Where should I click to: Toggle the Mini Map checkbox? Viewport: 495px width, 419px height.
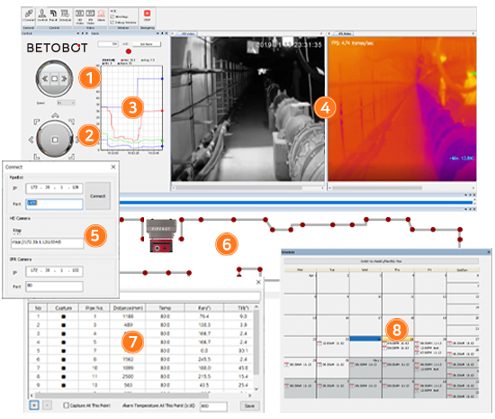coord(112,17)
